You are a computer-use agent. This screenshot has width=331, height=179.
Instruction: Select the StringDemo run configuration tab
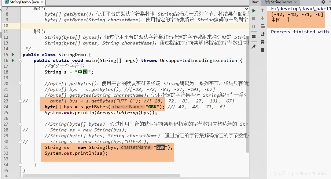(281, 2)
